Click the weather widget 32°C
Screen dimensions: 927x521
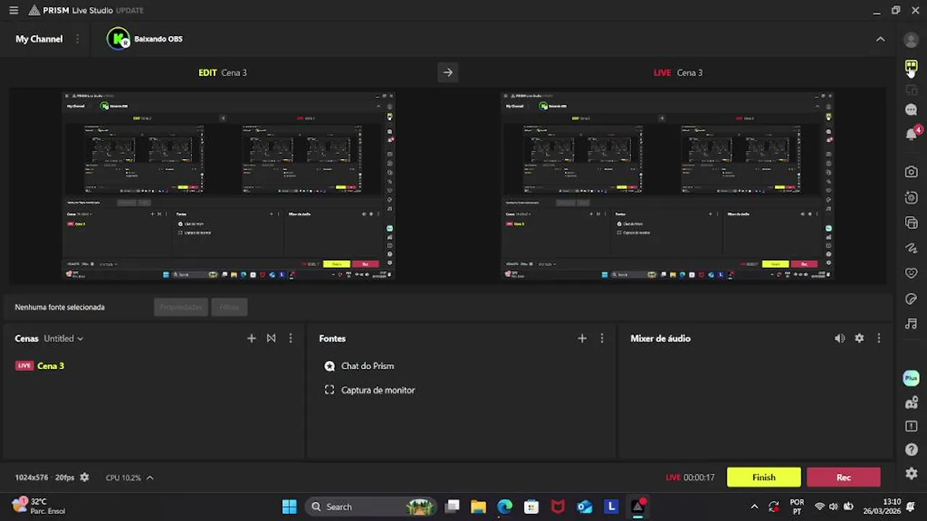click(39, 506)
